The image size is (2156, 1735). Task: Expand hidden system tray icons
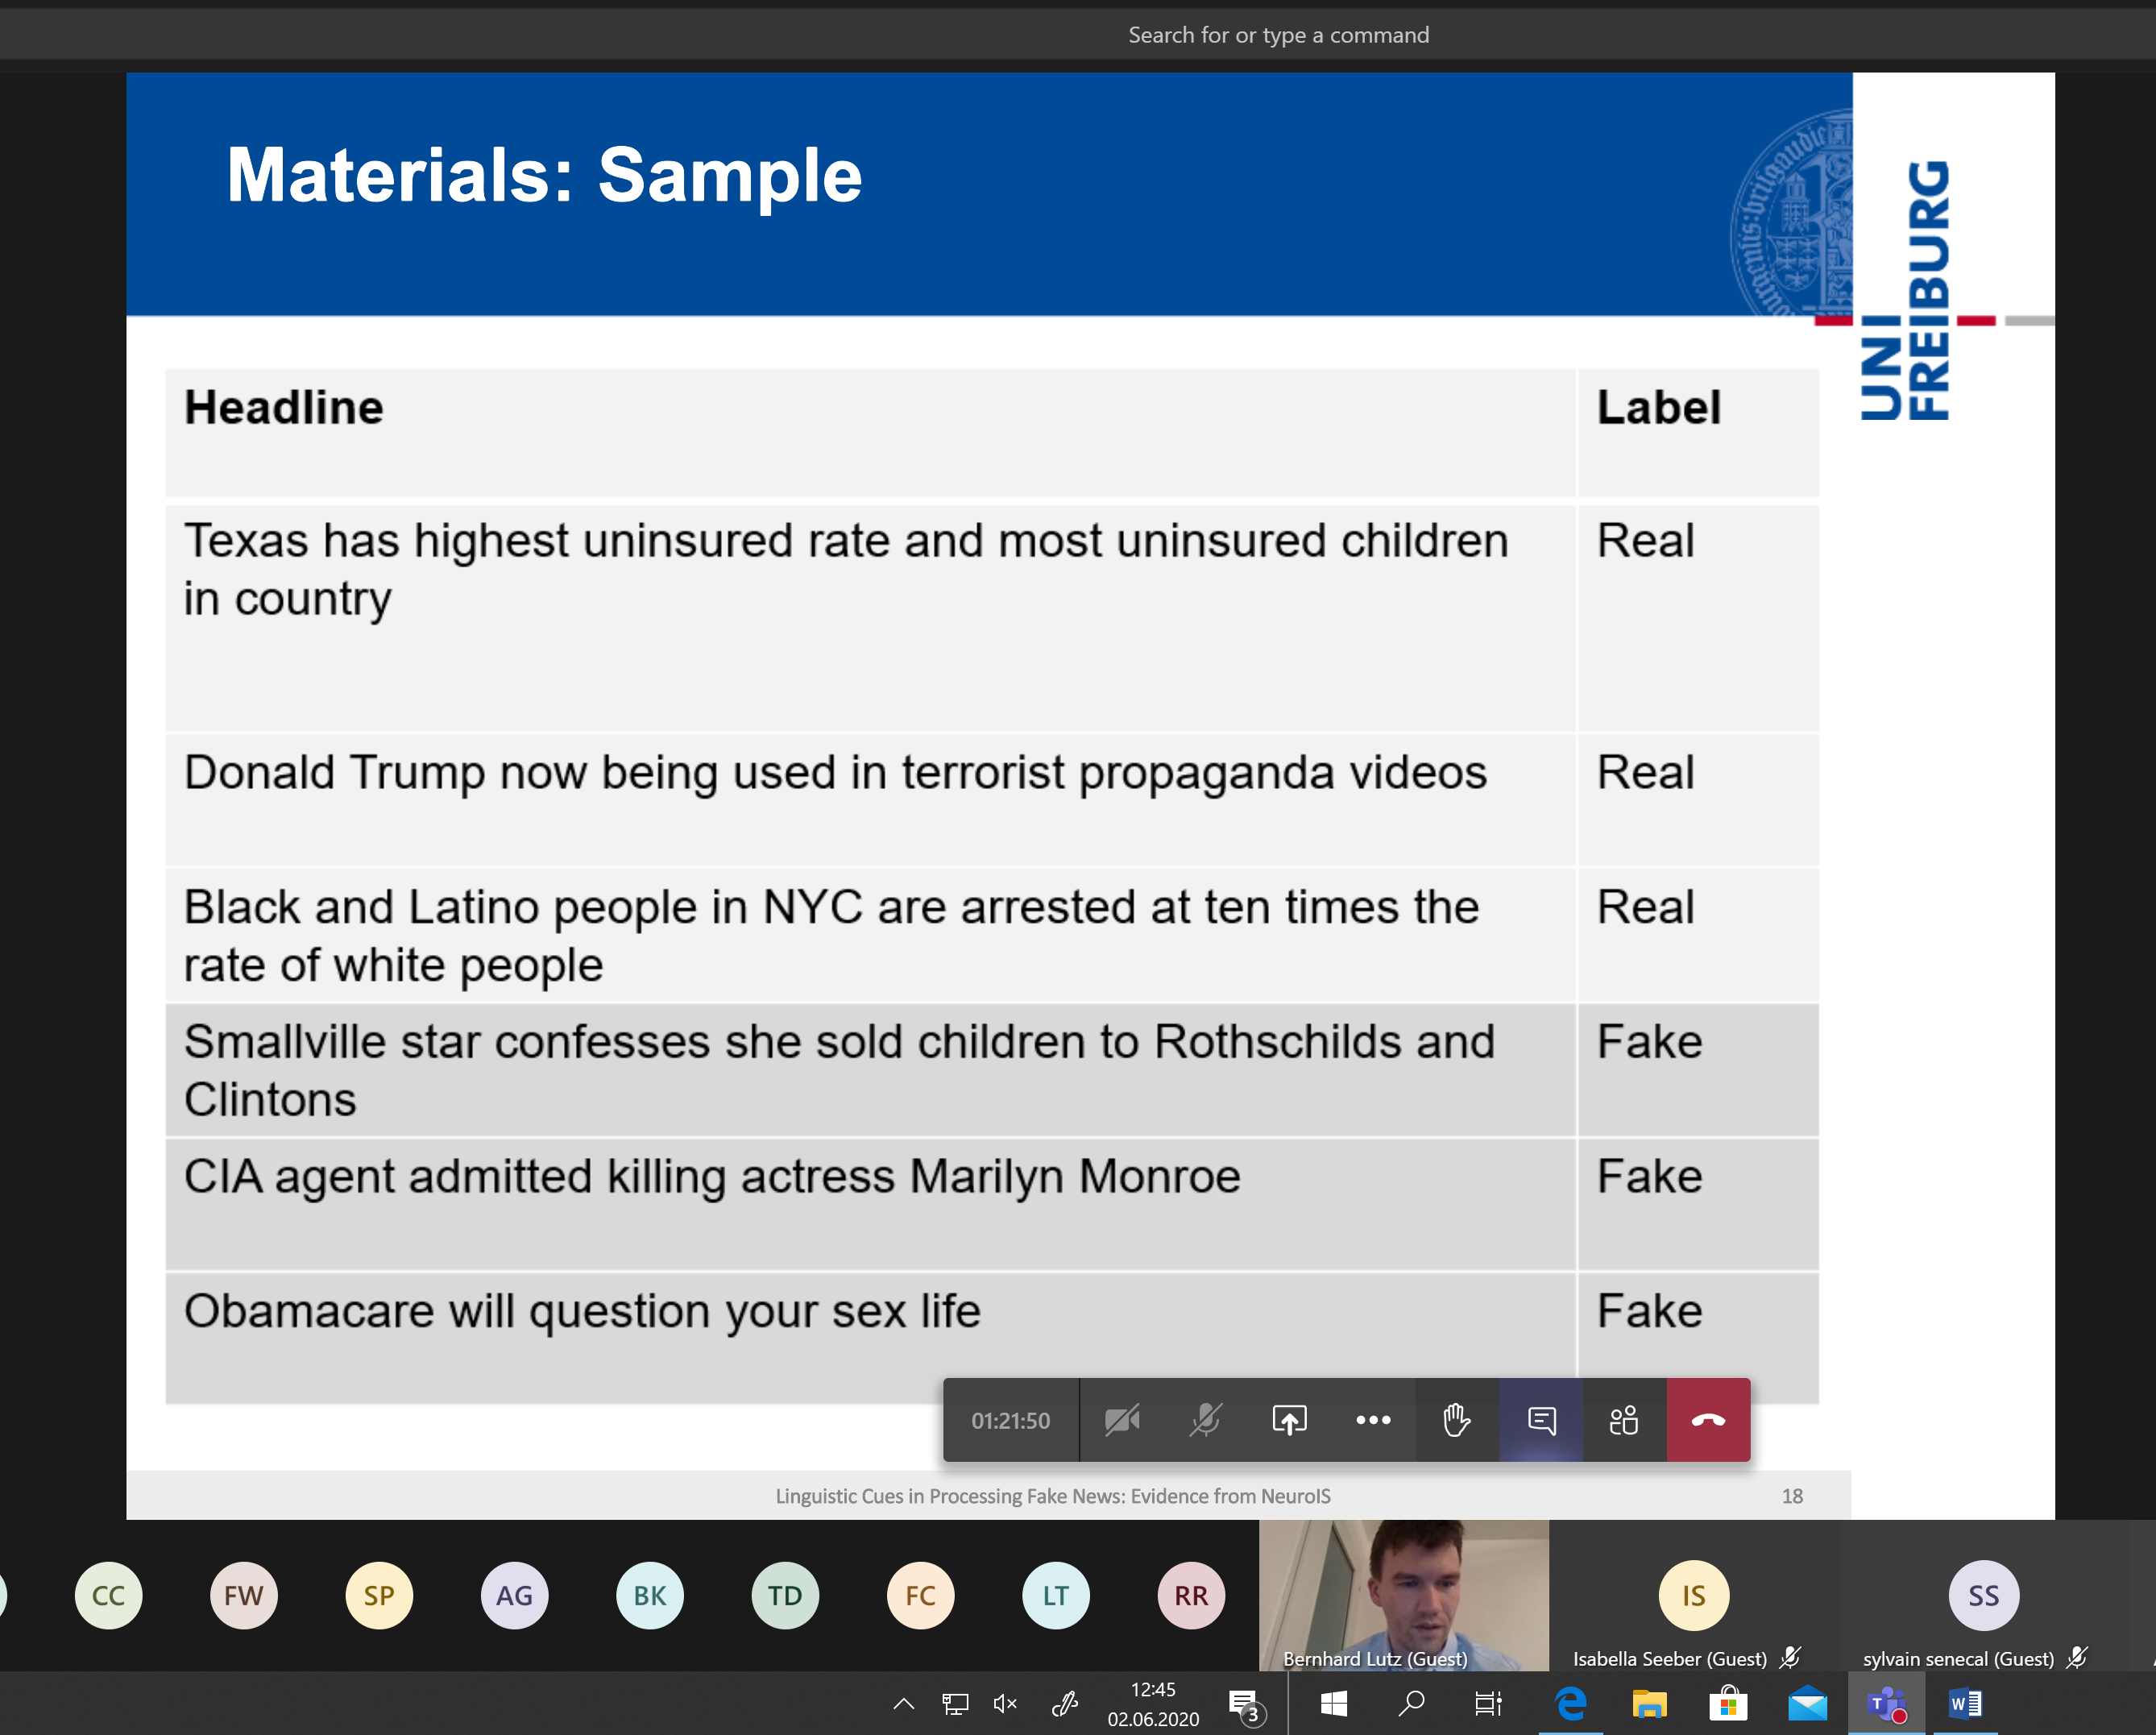903,1703
